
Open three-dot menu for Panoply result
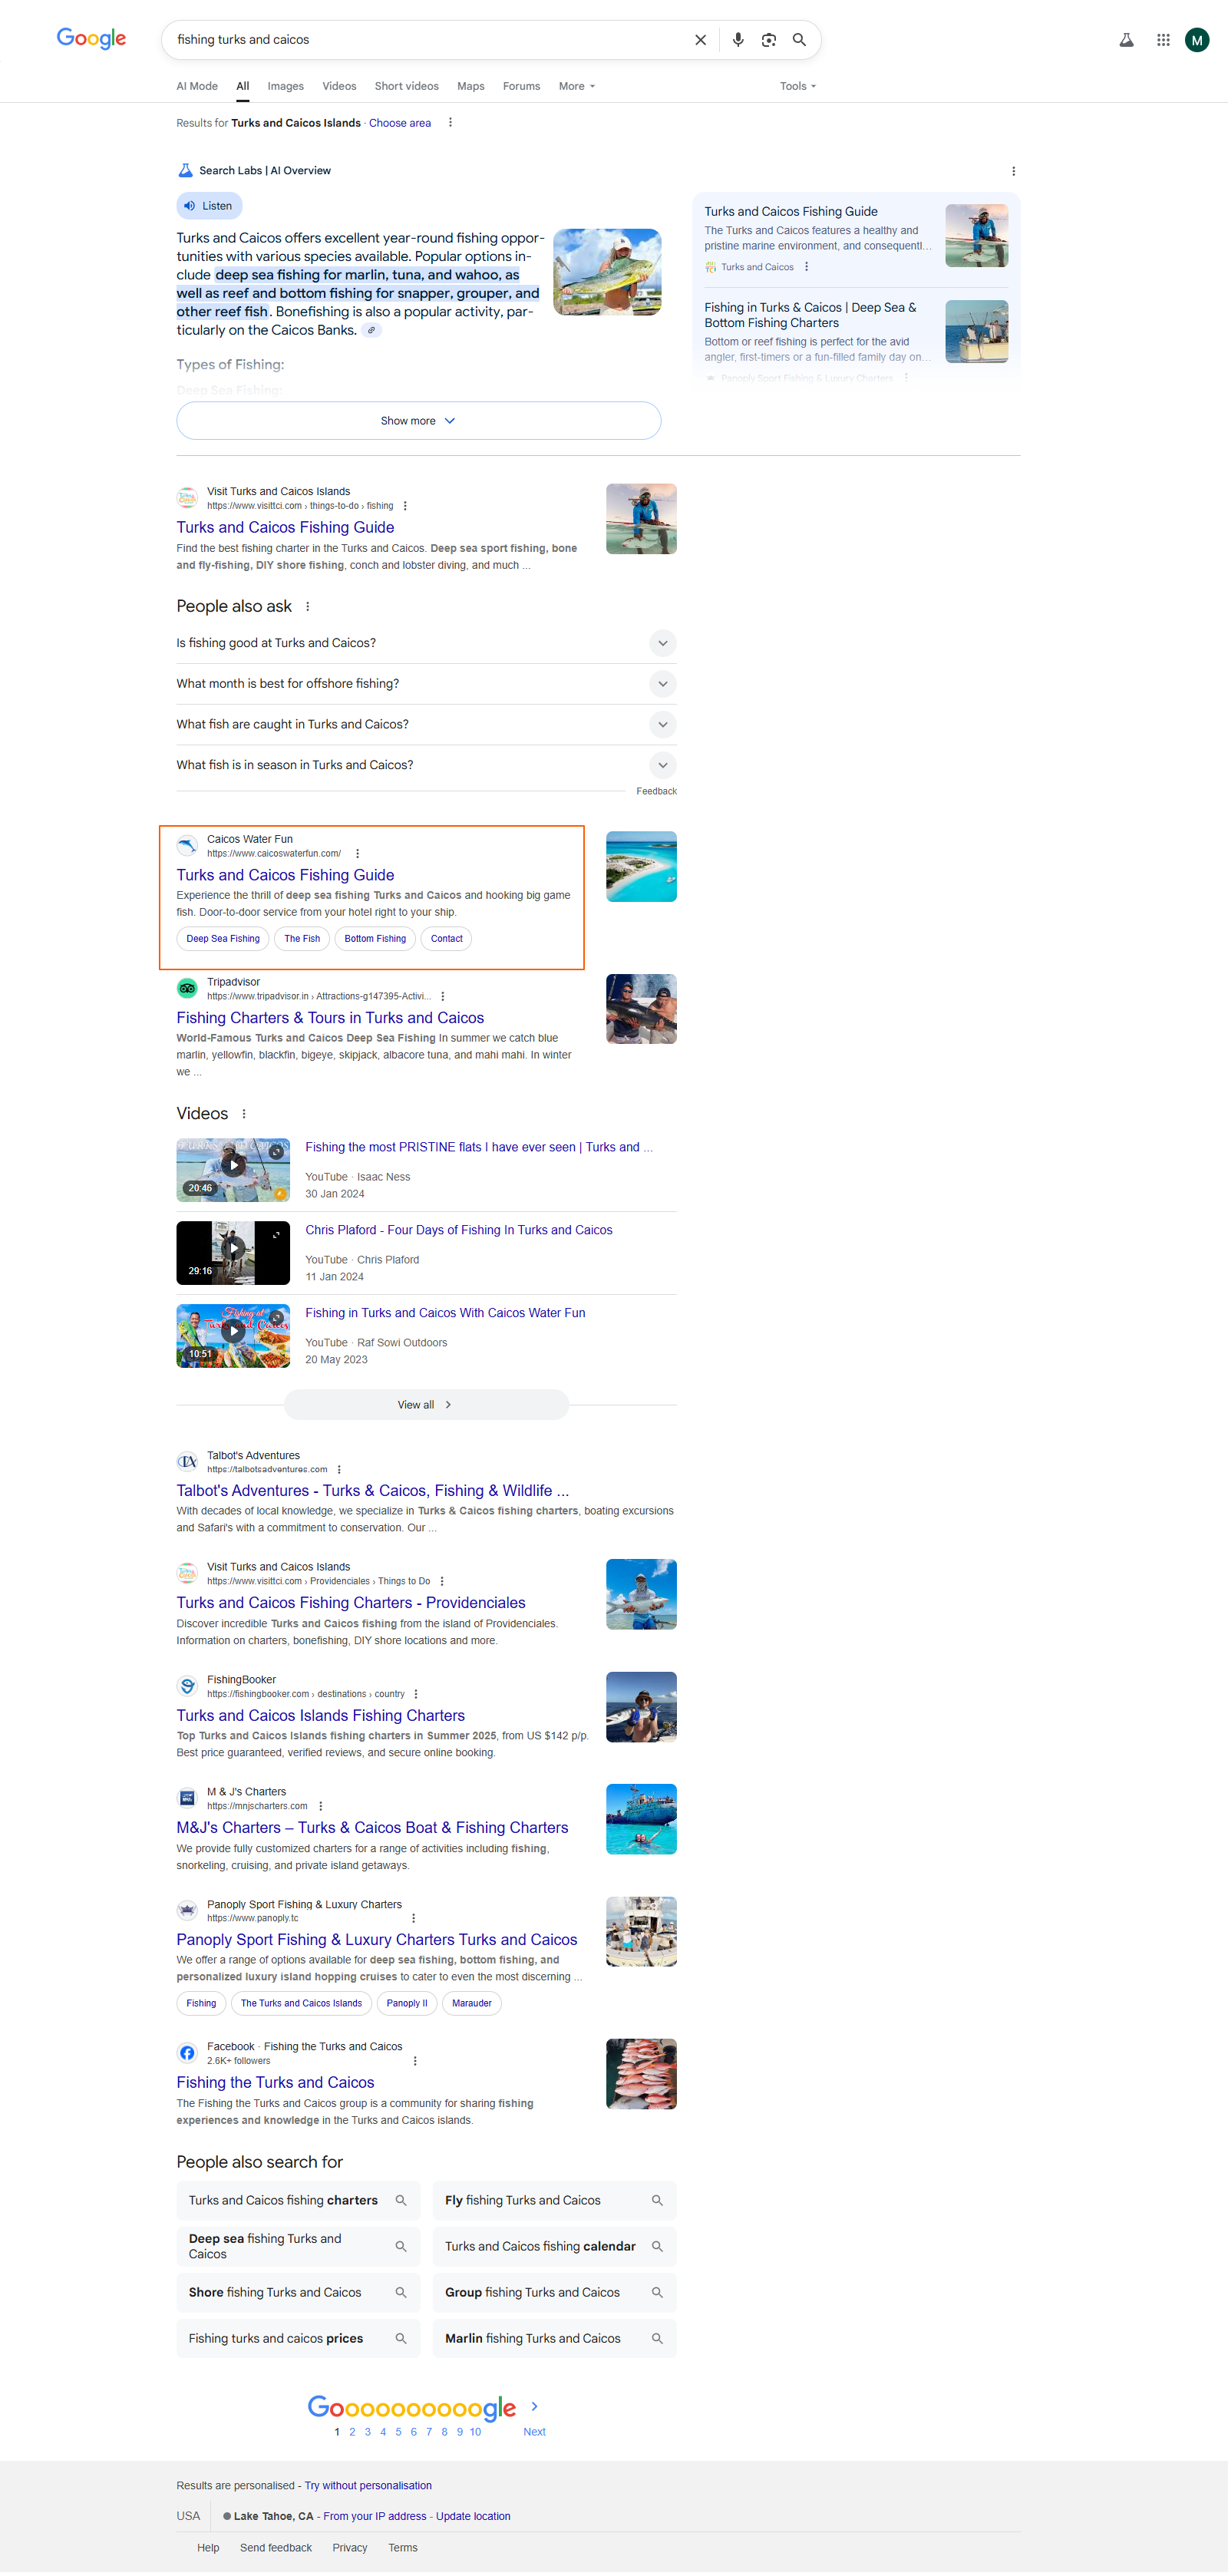click(413, 1918)
